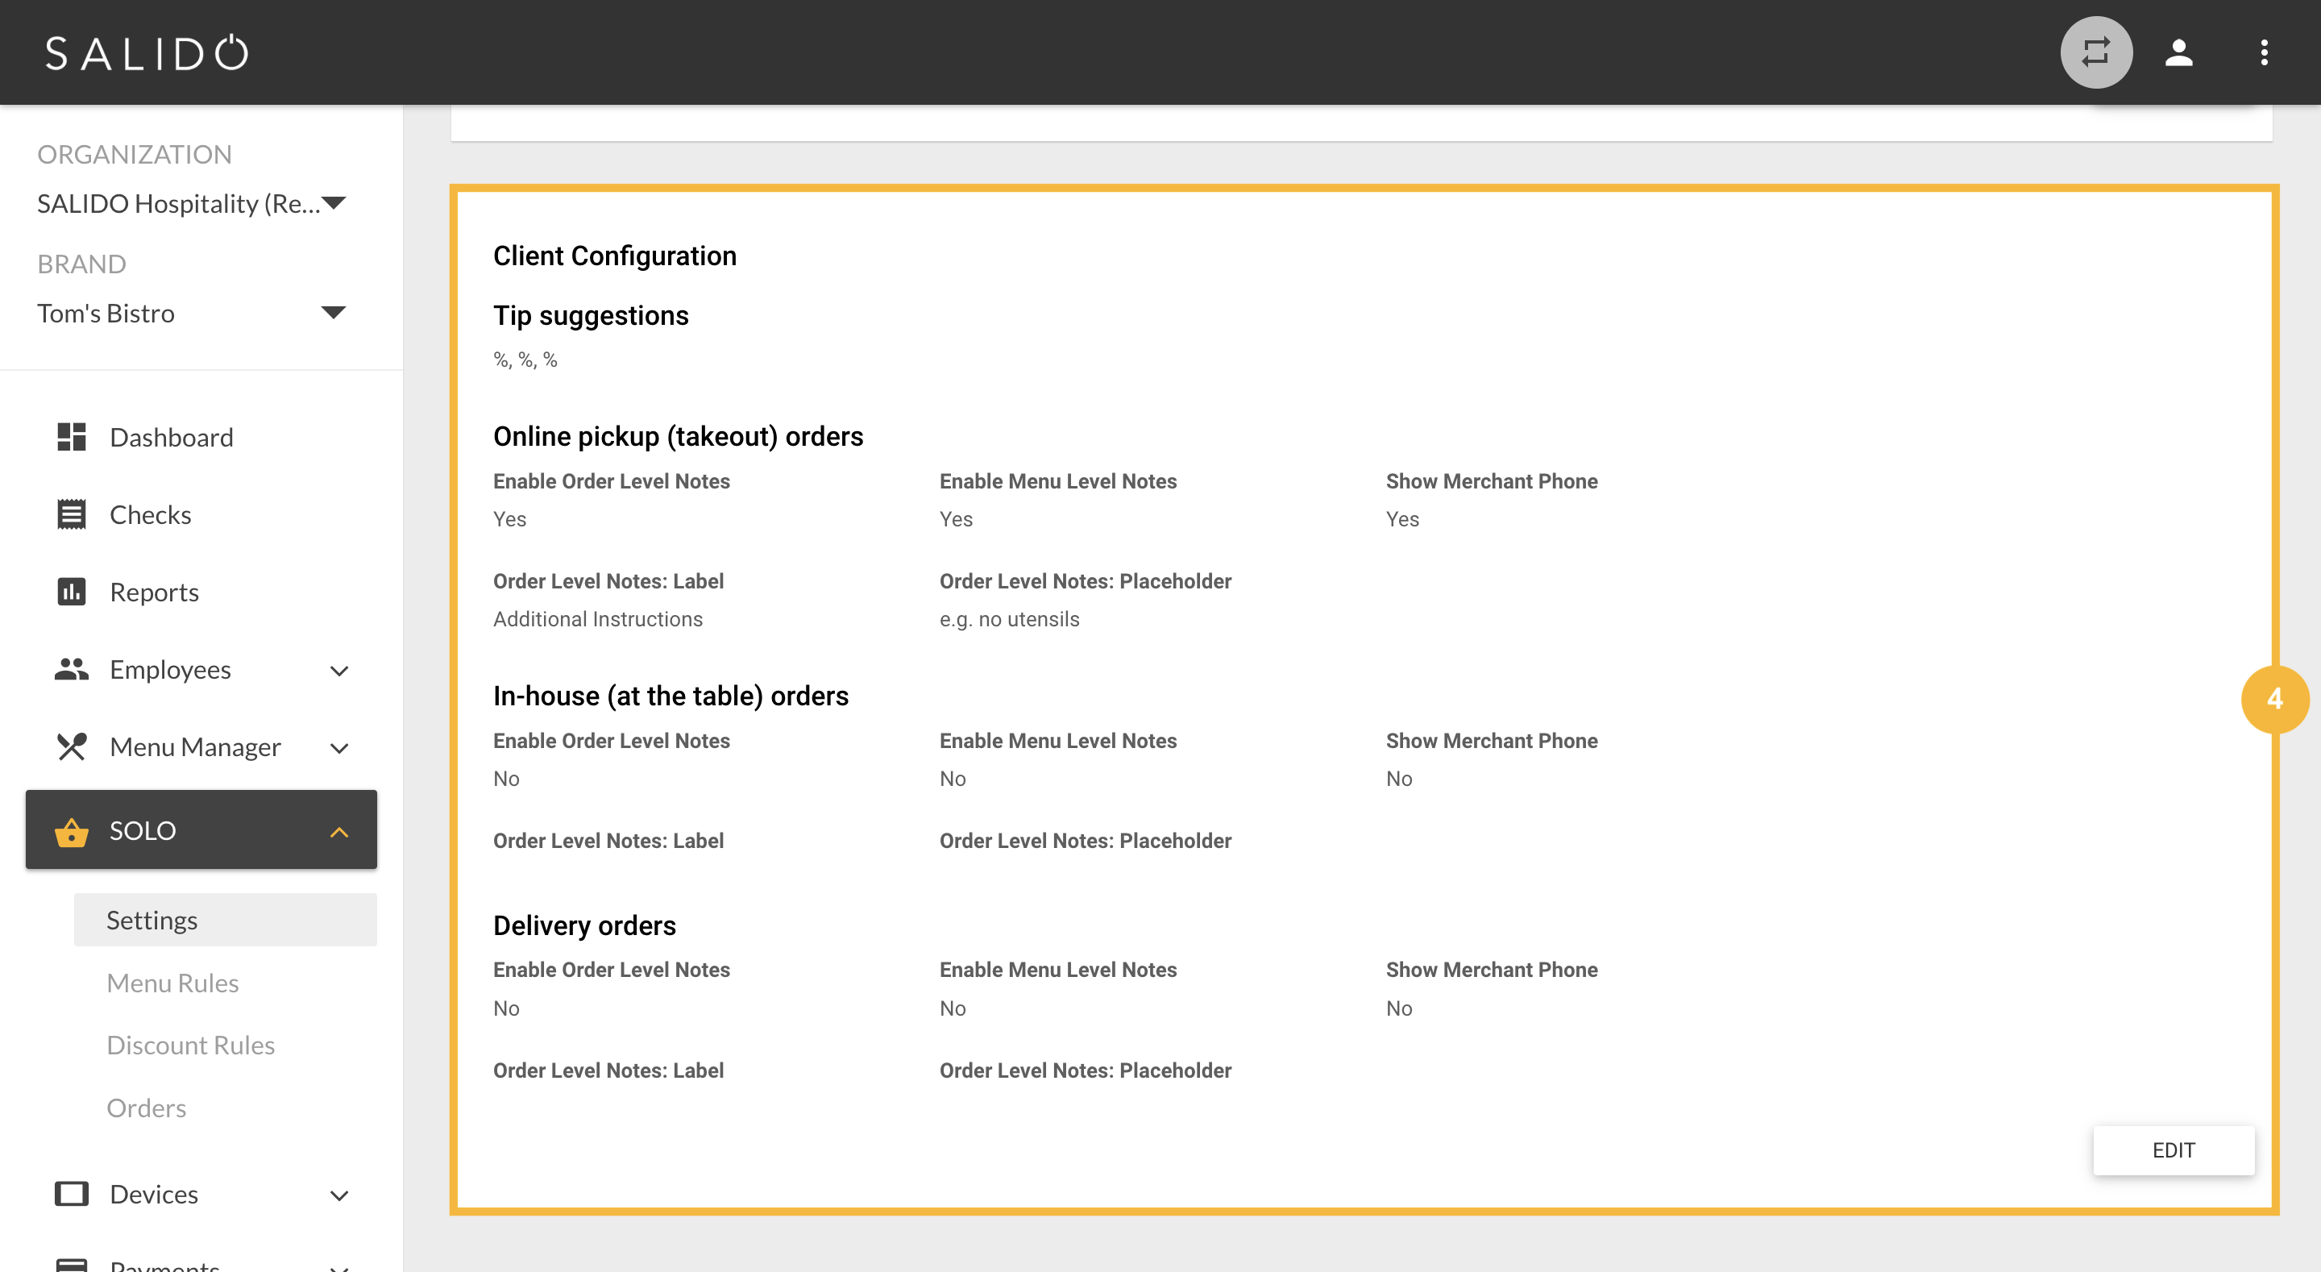This screenshot has height=1272, width=2321.
Task: Click 'Additional Instructions' label value
Action: coord(597,619)
